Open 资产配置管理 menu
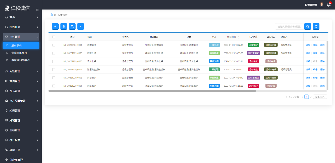This screenshot has height=163, width=335. coord(21,101)
